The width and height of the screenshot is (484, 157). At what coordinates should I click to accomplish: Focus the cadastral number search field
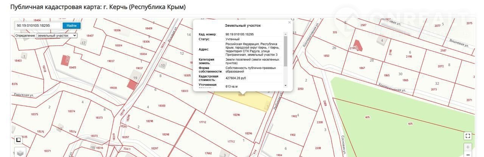[38, 26]
